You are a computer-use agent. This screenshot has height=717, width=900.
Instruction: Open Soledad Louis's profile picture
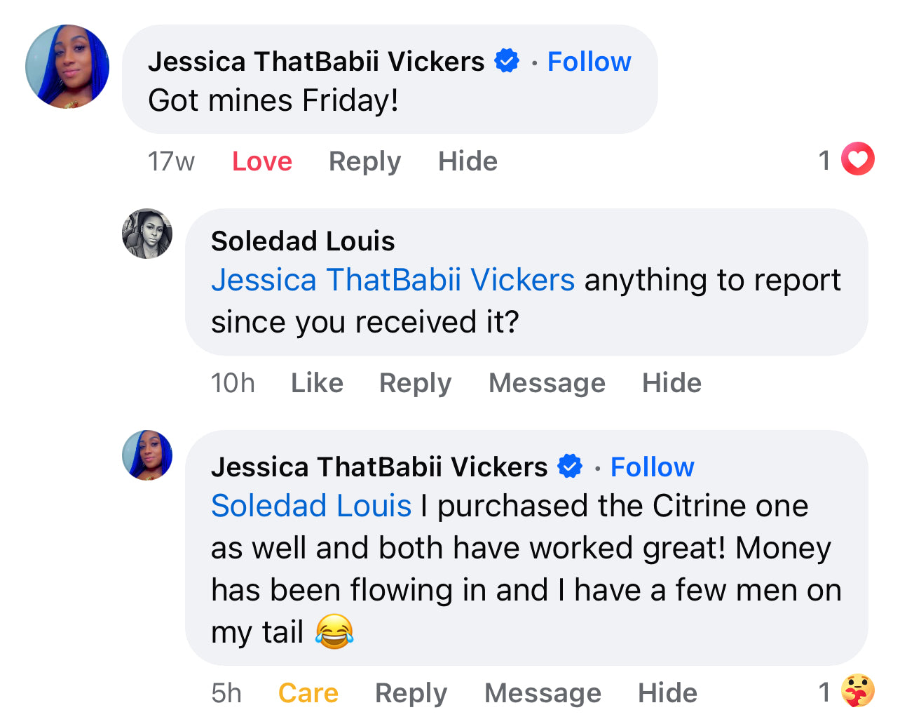pyautogui.click(x=147, y=234)
